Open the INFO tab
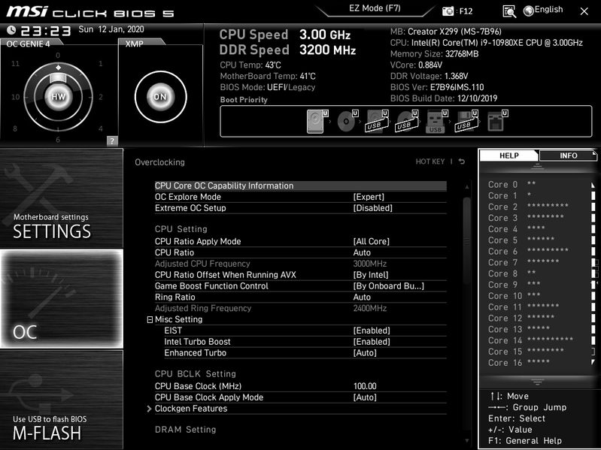 coord(568,156)
